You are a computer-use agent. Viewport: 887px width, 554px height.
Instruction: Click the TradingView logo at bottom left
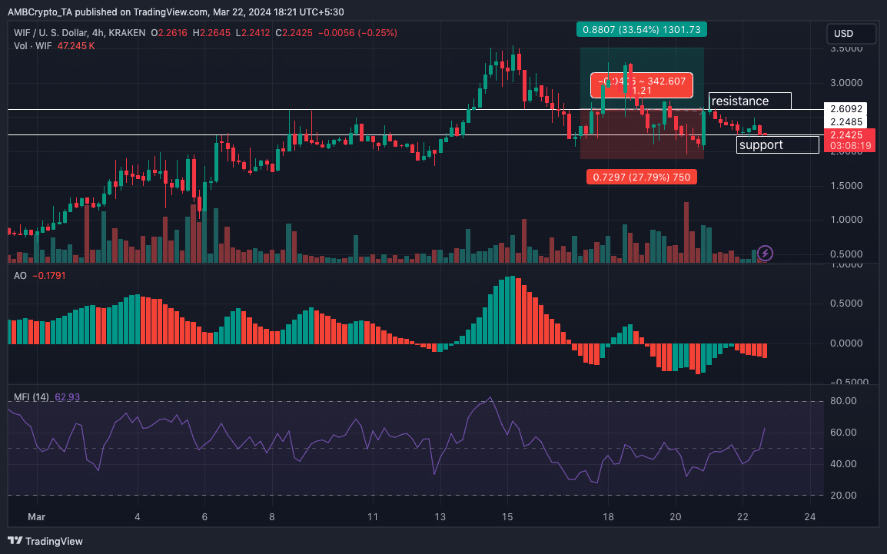coord(45,541)
